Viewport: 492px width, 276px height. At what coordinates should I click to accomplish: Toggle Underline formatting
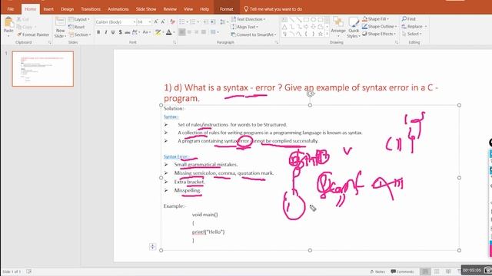pos(113,32)
